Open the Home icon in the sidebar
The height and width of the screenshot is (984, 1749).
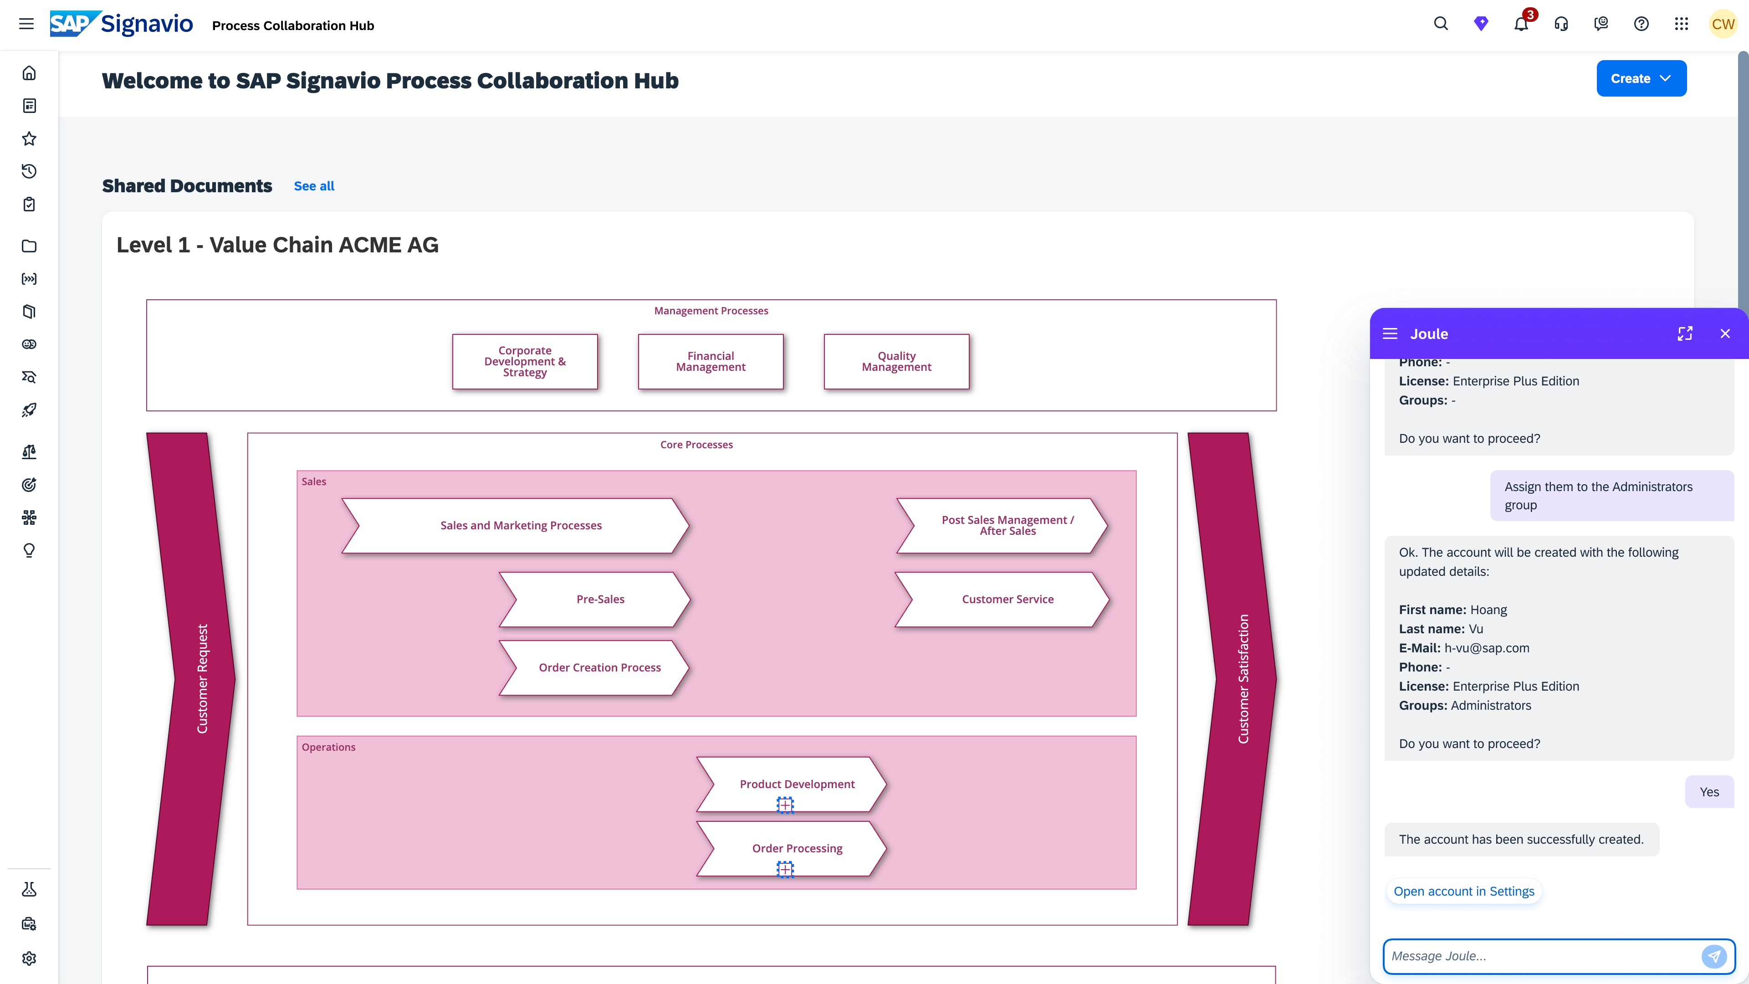tap(29, 73)
